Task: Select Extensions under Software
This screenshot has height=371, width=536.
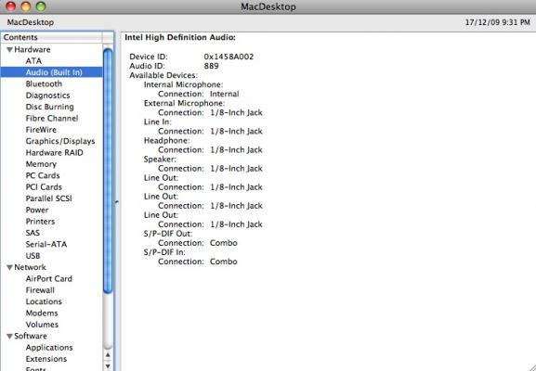Action: pos(46,359)
